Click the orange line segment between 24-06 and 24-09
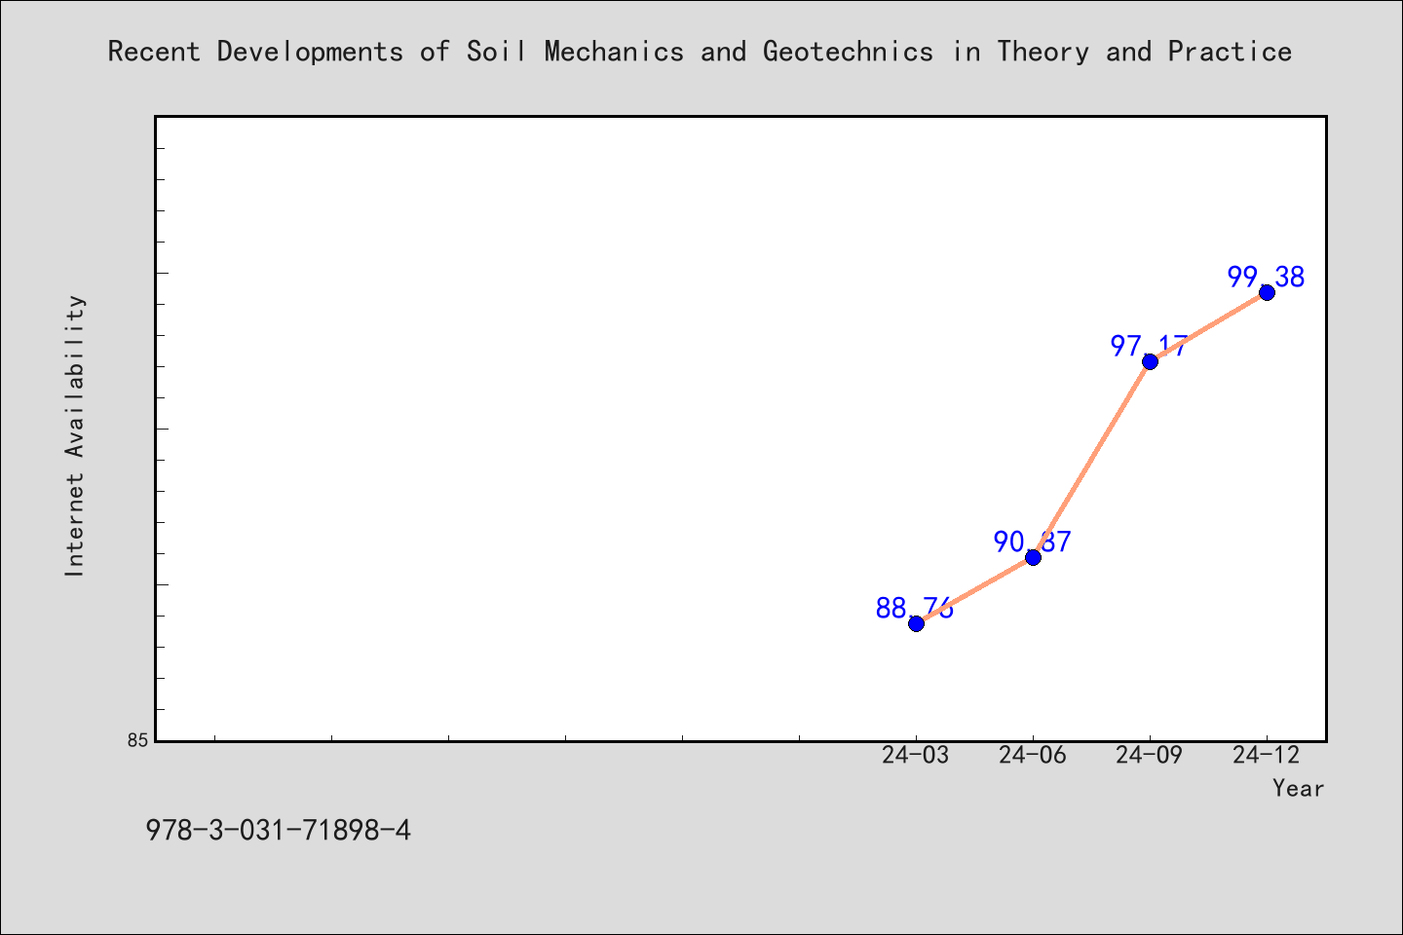 point(1091,459)
